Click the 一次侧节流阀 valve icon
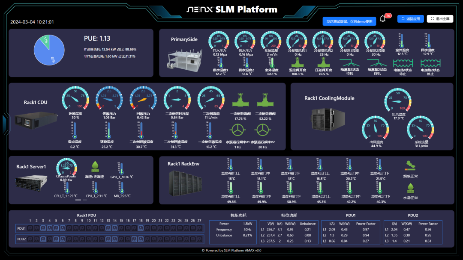The width and height of the screenshot is (463, 260). [241, 101]
